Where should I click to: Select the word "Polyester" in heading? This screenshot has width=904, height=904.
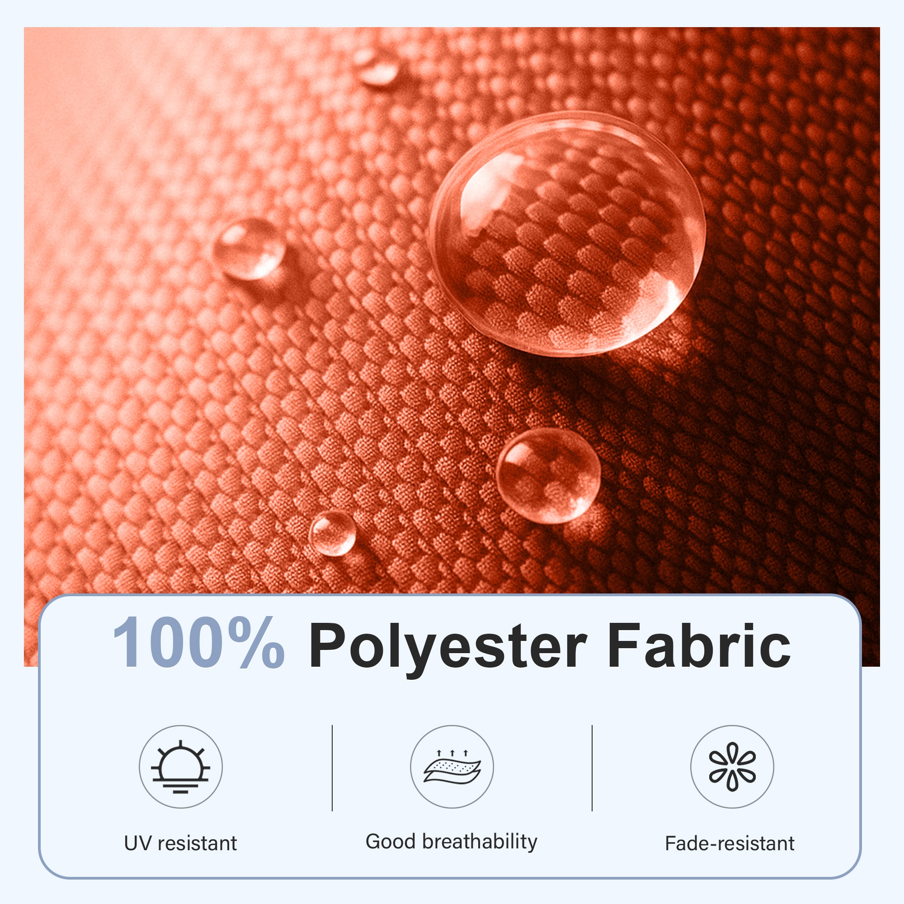pyautogui.click(x=448, y=648)
